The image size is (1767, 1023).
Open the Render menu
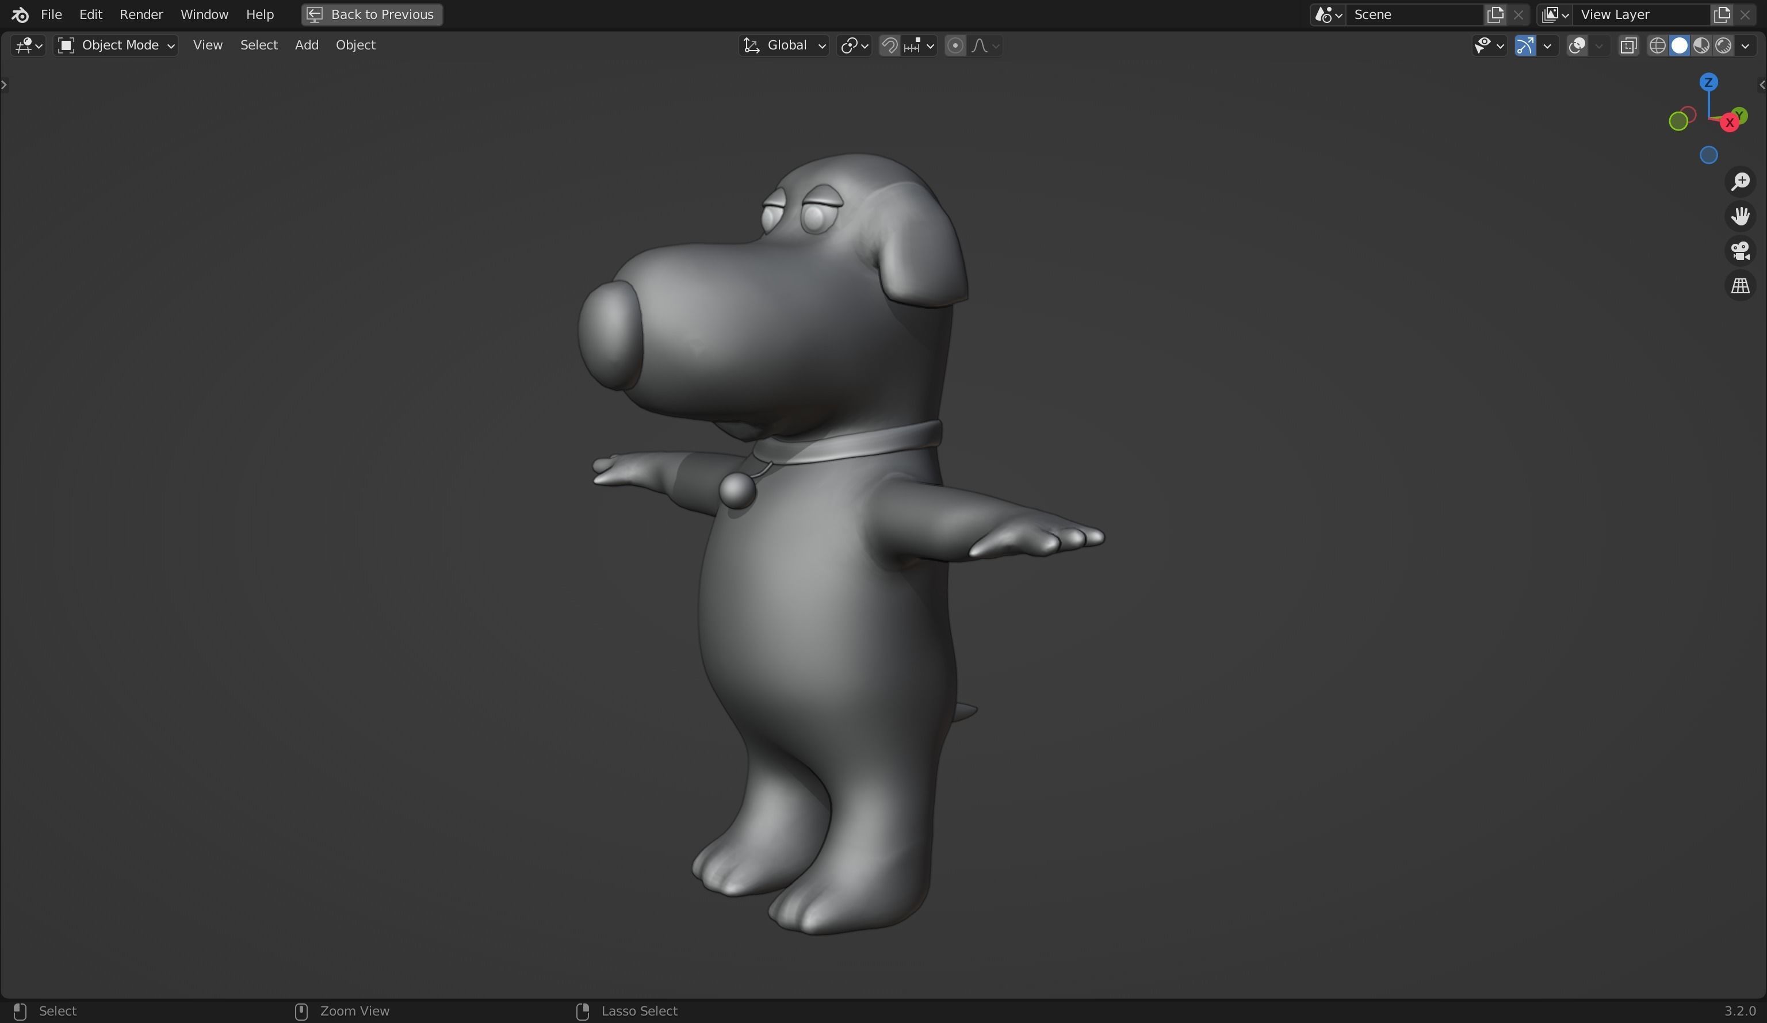pos(141,14)
